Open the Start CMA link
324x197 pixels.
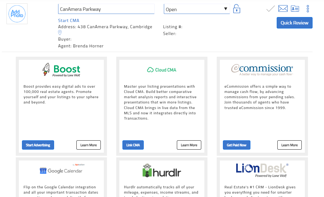69,20
